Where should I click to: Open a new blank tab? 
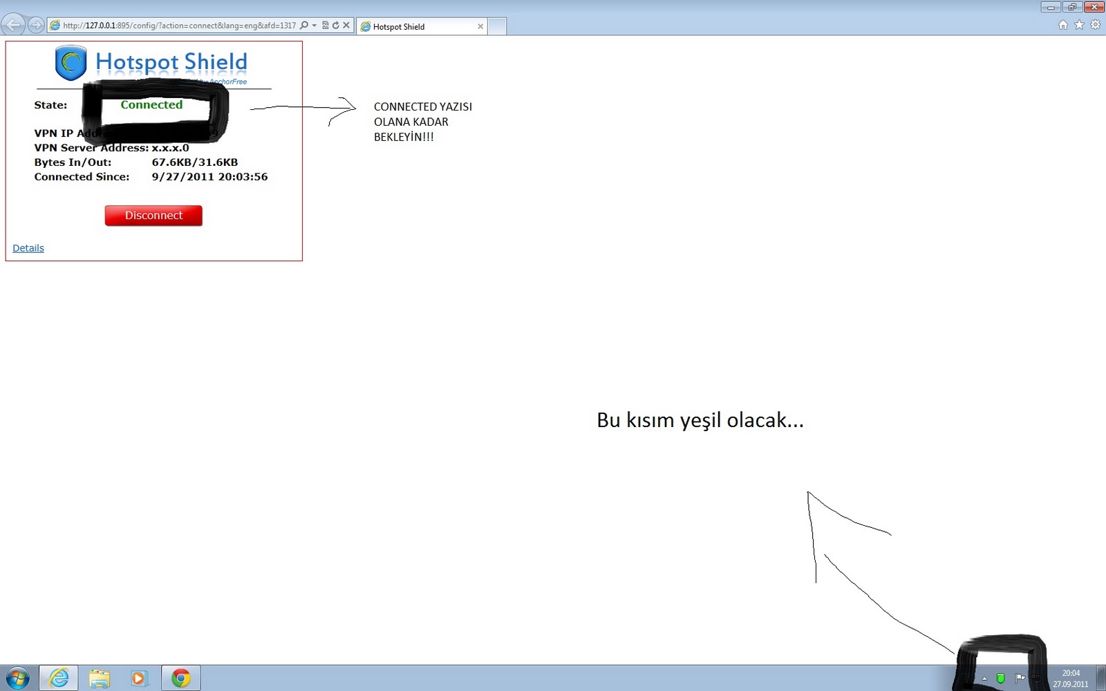pyautogui.click(x=498, y=26)
